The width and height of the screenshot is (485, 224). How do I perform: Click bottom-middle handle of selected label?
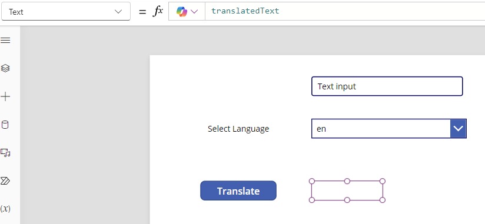coord(347,200)
